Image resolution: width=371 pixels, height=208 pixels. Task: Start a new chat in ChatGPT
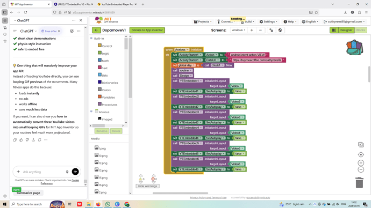click(x=72, y=31)
